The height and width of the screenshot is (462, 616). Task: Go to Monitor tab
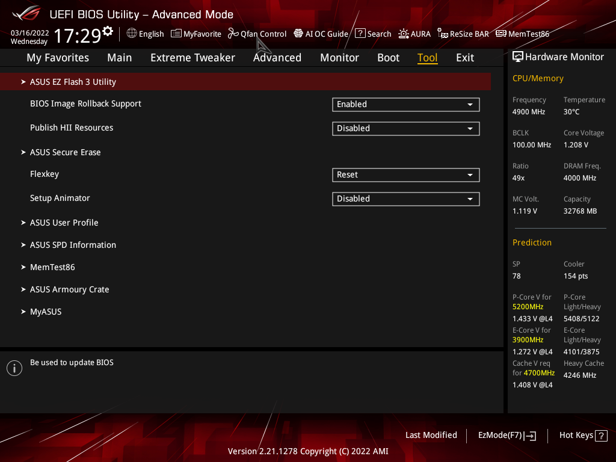[339, 58]
